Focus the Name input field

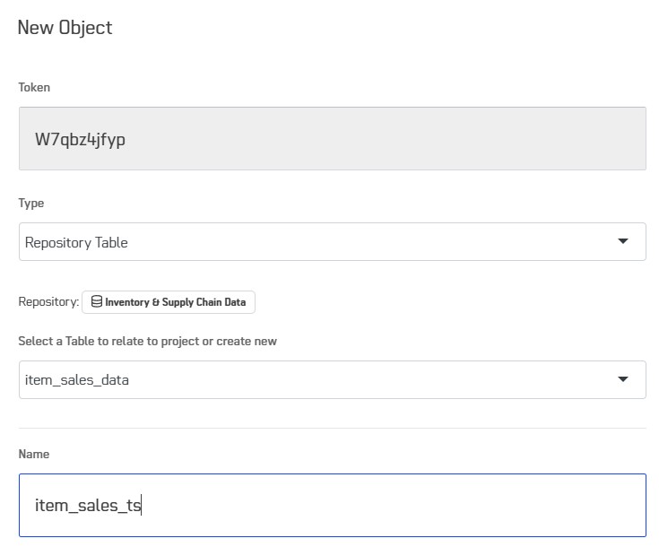pos(332,505)
